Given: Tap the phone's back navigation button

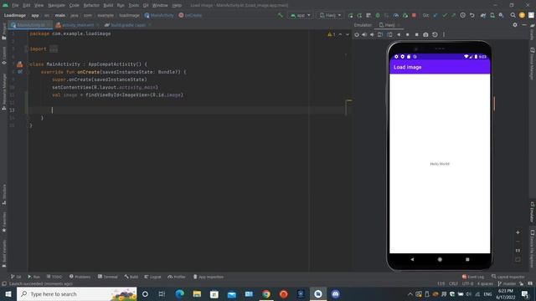Looking at the screenshot, I should point(412,259).
